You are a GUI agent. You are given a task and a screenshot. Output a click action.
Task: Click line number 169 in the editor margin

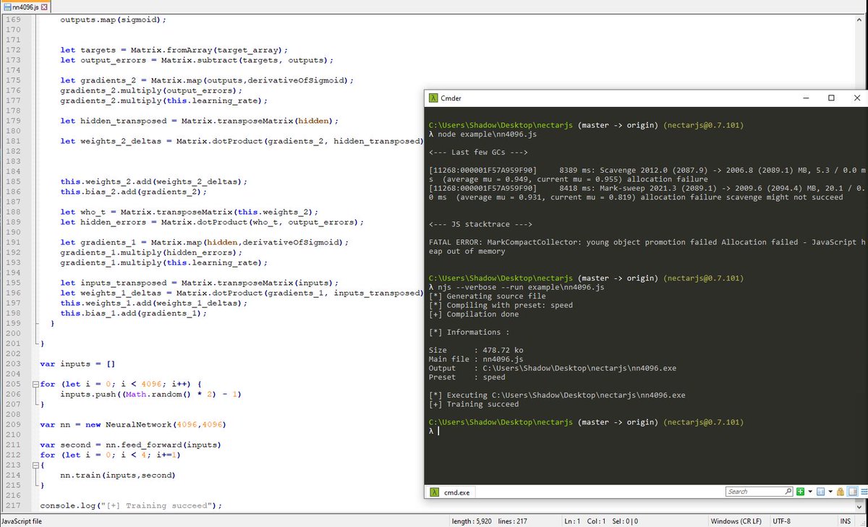(12, 20)
